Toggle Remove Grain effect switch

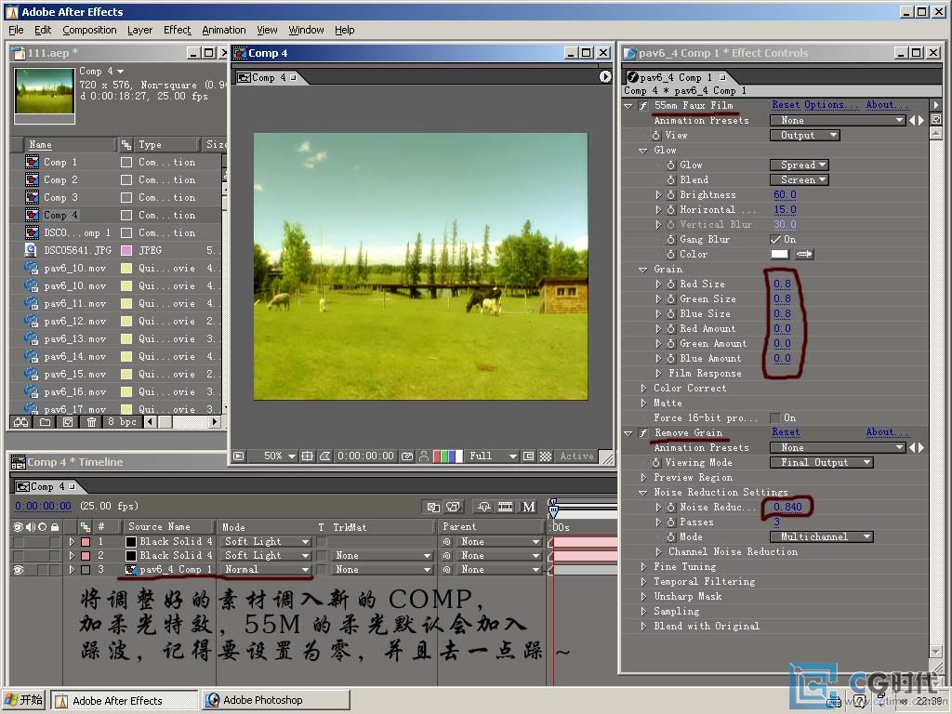point(643,433)
